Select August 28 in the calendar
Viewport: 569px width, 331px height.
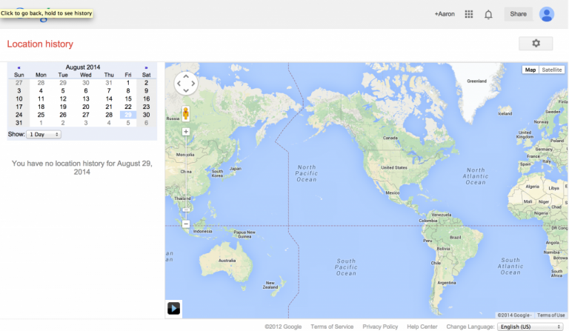click(109, 115)
